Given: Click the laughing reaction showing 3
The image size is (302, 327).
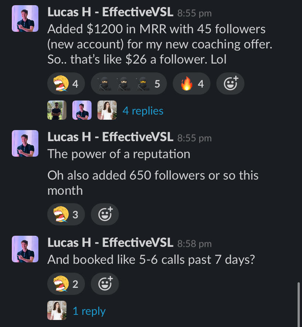Looking at the screenshot, I should [x=66, y=214].
